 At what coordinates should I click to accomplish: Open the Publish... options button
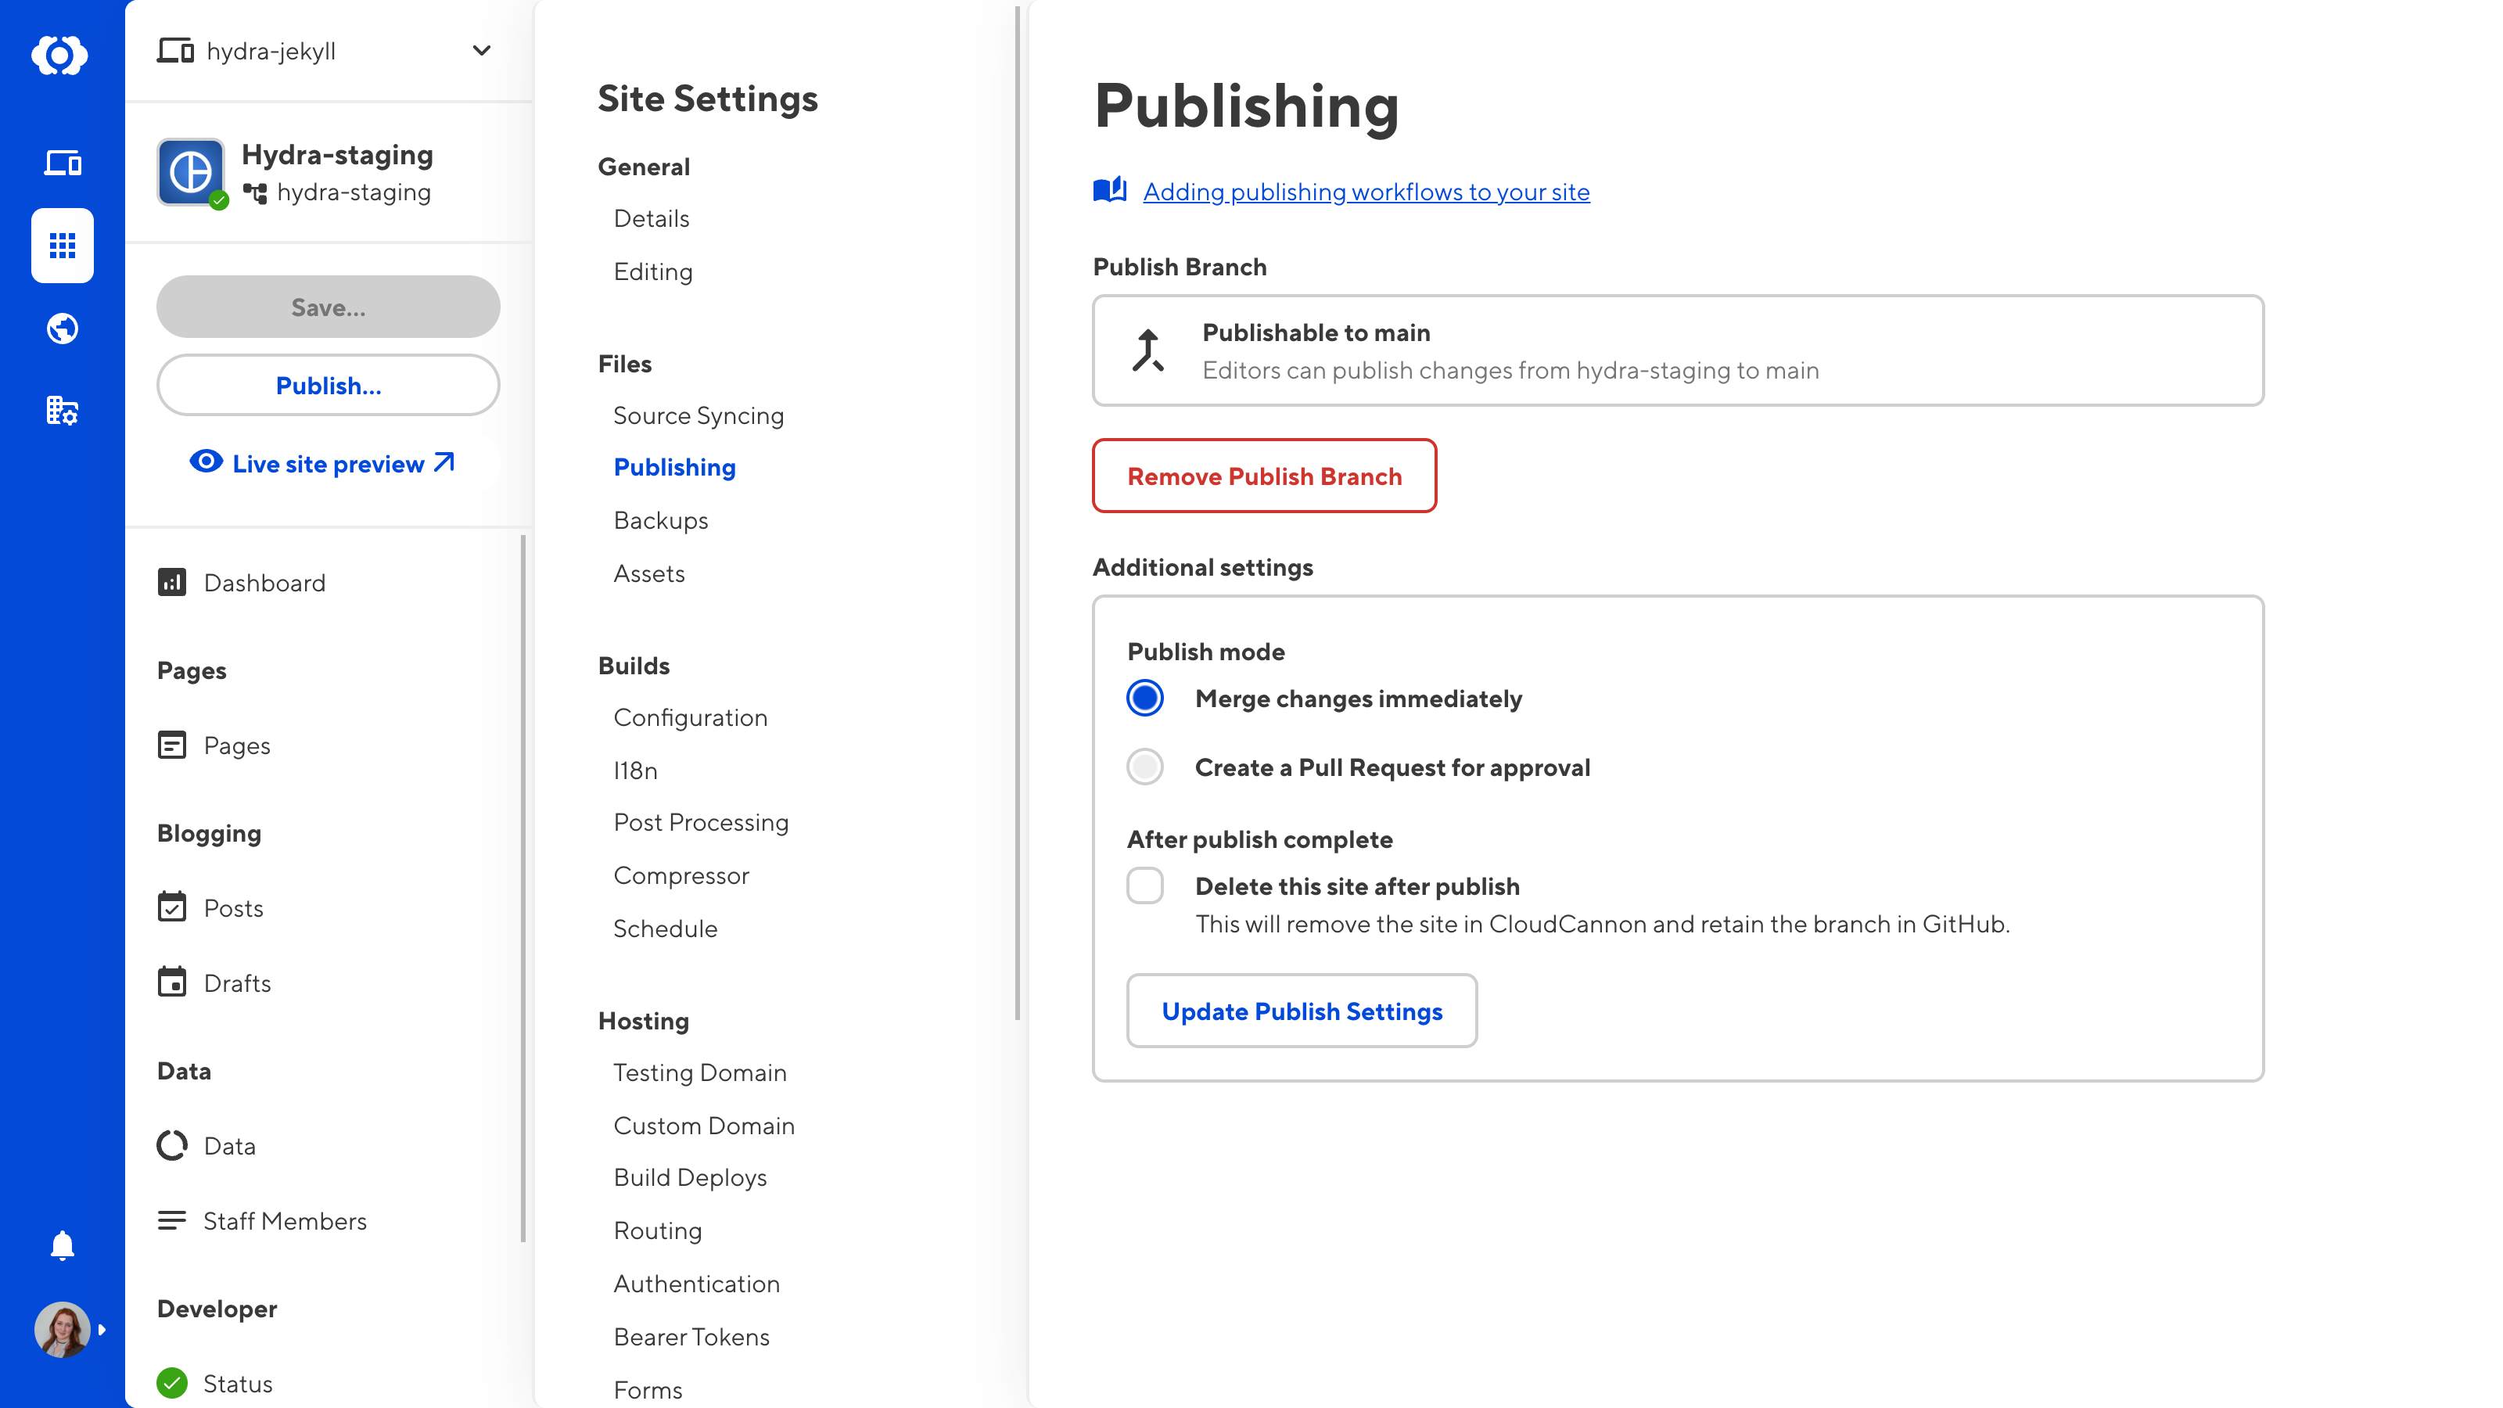(328, 385)
